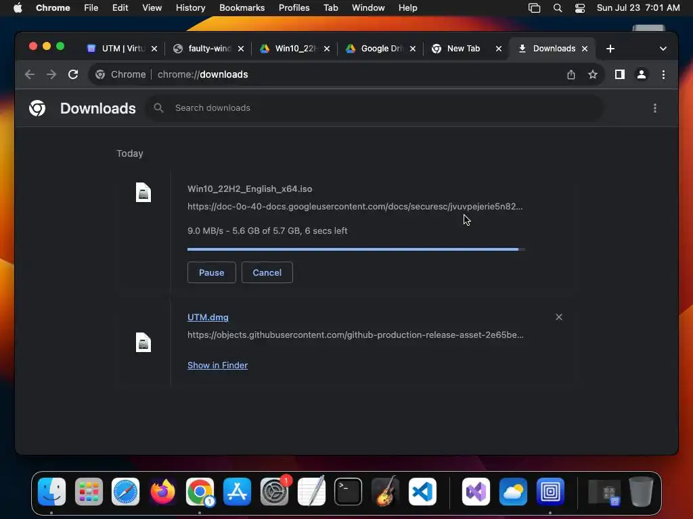Open the History menu
Image resolution: width=693 pixels, height=519 pixels.
pos(190,8)
